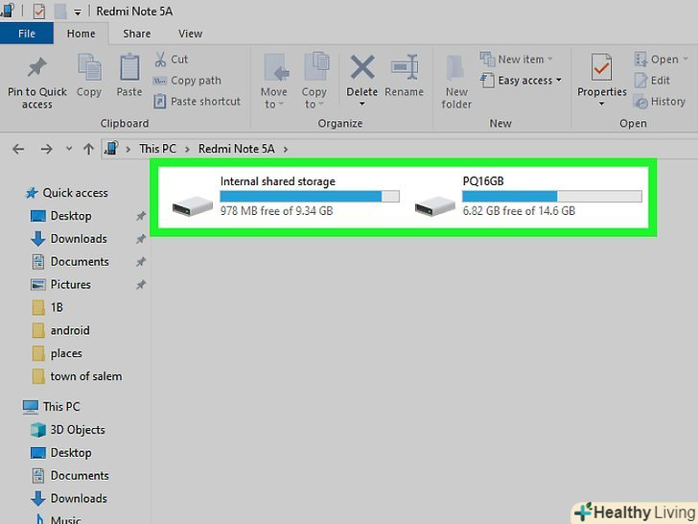Click the Cut scissors icon
Screen dimensions: 698x524
coord(160,60)
